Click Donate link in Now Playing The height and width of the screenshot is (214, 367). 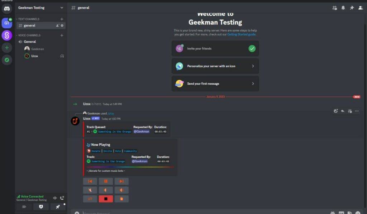pos(96,151)
